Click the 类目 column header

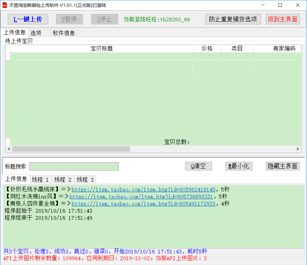tap(237, 49)
